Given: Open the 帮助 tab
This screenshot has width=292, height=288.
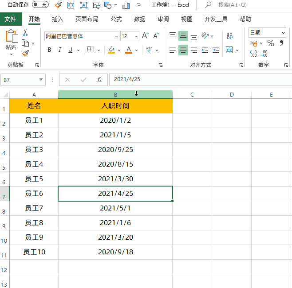Looking at the screenshot, I should coord(245,19).
